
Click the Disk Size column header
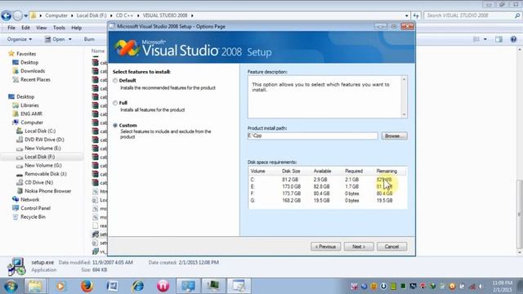click(291, 171)
